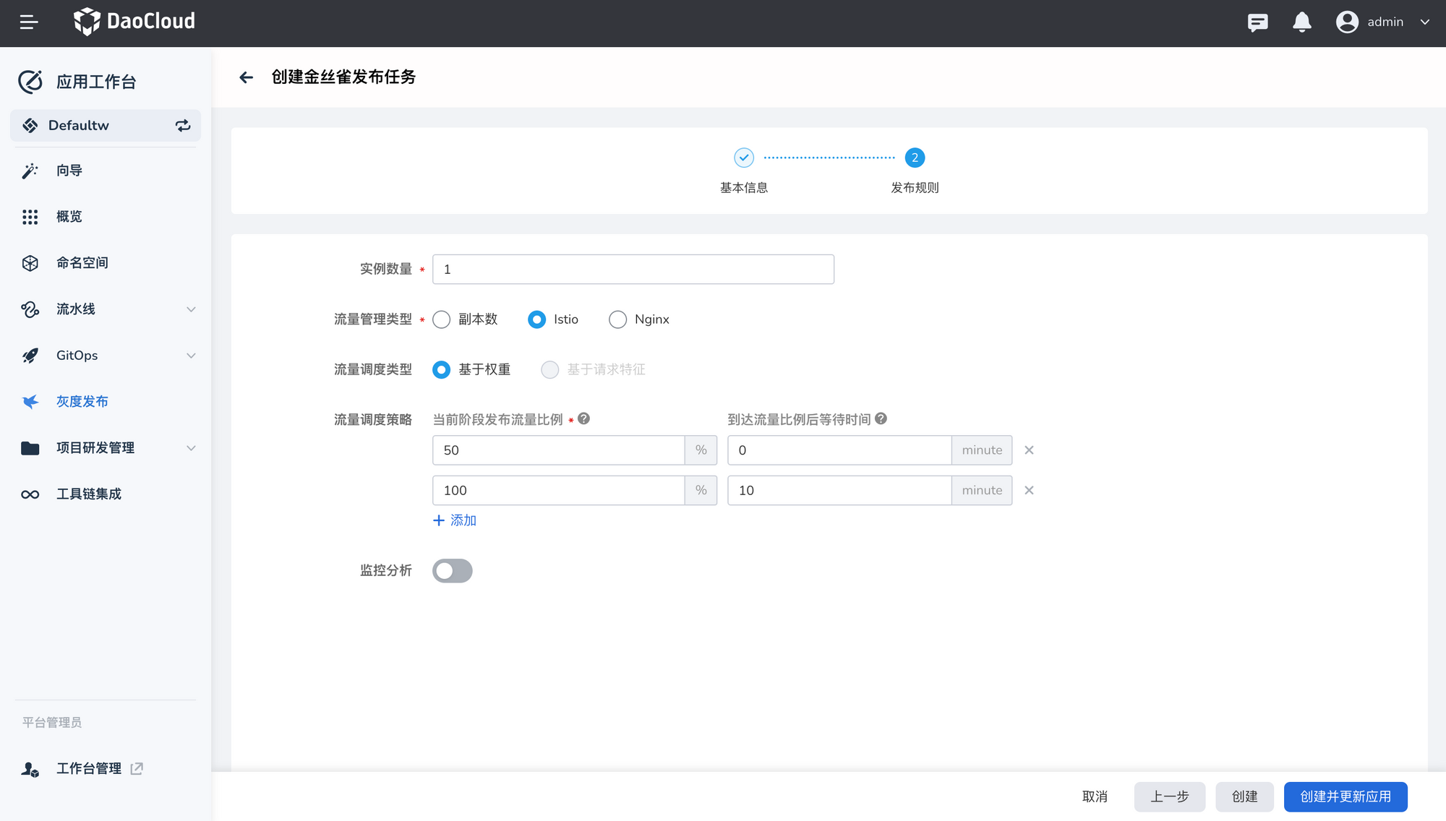Click the 创建并更新应用 button
Image resolution: width=1446 pixels, height=821 pixels.
pyautogui.click(x=1346, y=796)
